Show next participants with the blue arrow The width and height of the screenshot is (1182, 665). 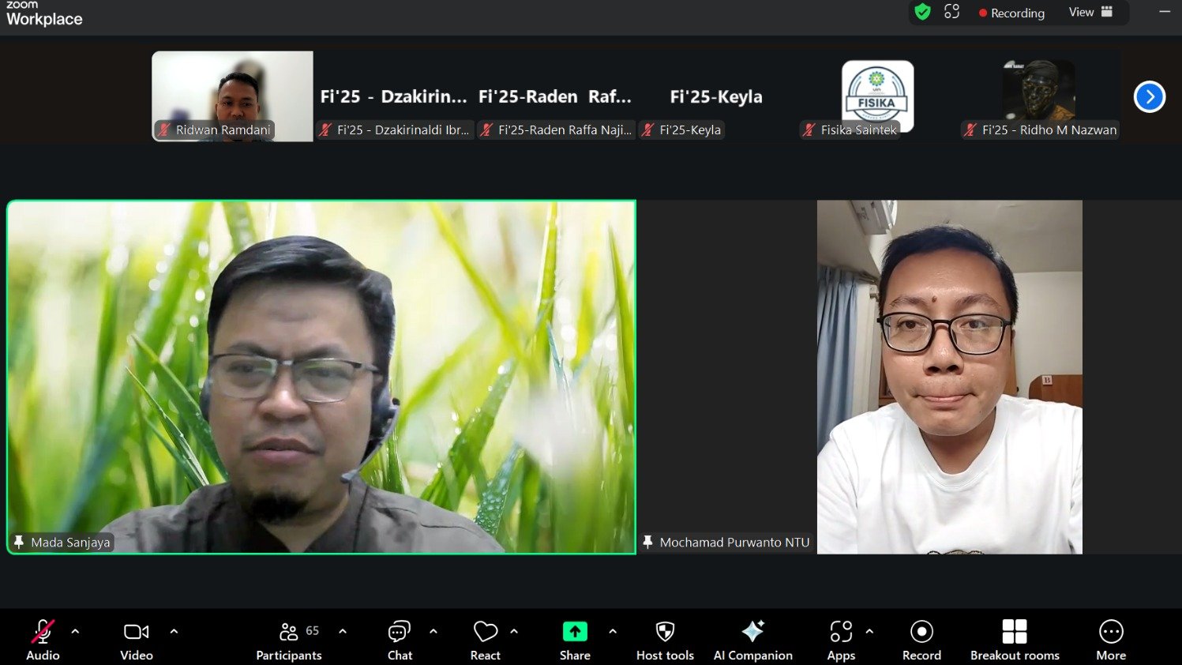pos(1149,97)
